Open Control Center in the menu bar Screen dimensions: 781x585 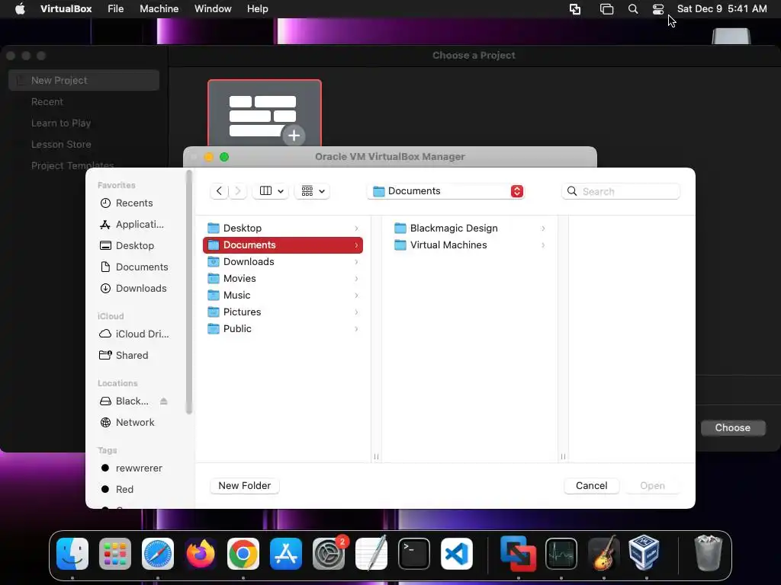coord(658,9)
